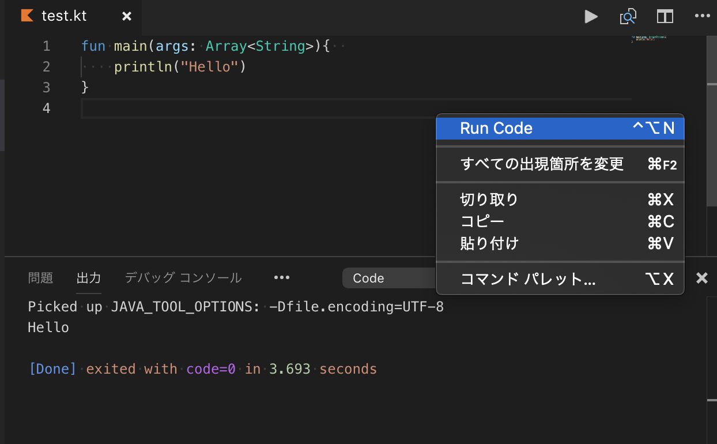The height and width of the screenshot is (444, 717).
Task: Open the search editor icon in the toolbar
Action: pos(628,16)
